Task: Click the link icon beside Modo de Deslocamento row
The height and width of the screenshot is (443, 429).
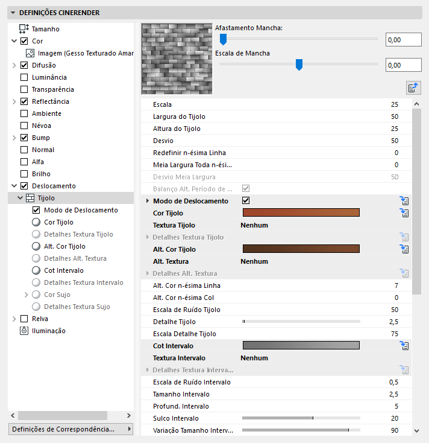Action: [x=404, y=201]
